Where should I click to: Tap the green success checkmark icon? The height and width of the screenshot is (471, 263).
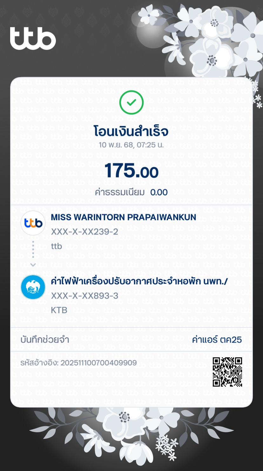click(131, 103)
